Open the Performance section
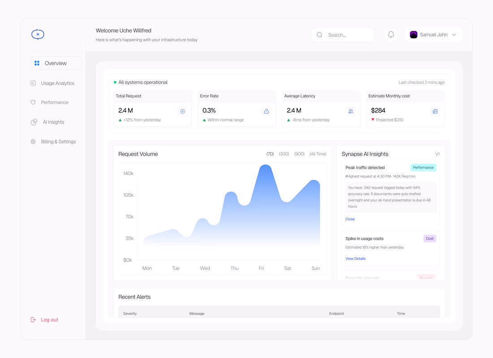The height and width of the screenshot is (358, 493). coord(49,103)
